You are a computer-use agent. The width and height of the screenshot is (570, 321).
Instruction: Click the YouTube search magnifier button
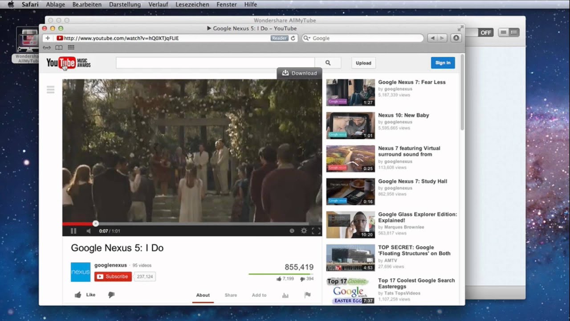click(x=328, y=63)
